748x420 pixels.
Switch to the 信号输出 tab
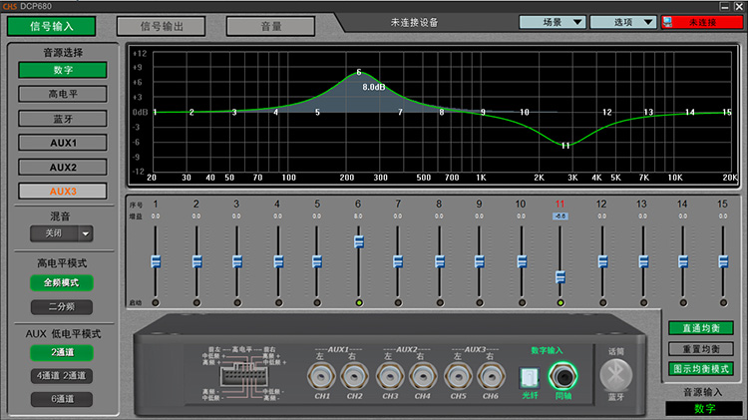pos(160,26)
